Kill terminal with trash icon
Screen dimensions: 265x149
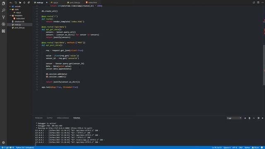249,118
